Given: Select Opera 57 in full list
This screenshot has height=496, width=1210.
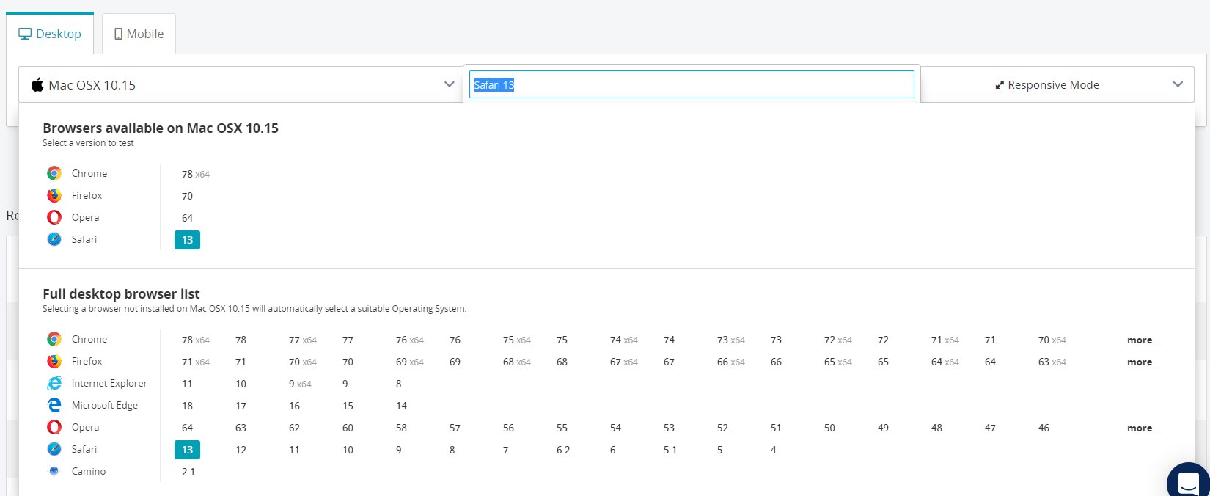Looking at the screenshot, I should (455, 428).
